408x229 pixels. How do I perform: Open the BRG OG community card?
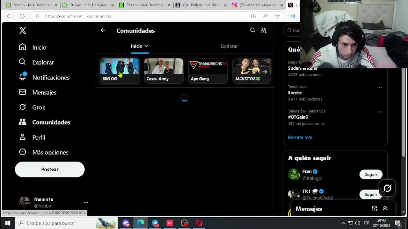pyautogui.click(x=120, y=71)
